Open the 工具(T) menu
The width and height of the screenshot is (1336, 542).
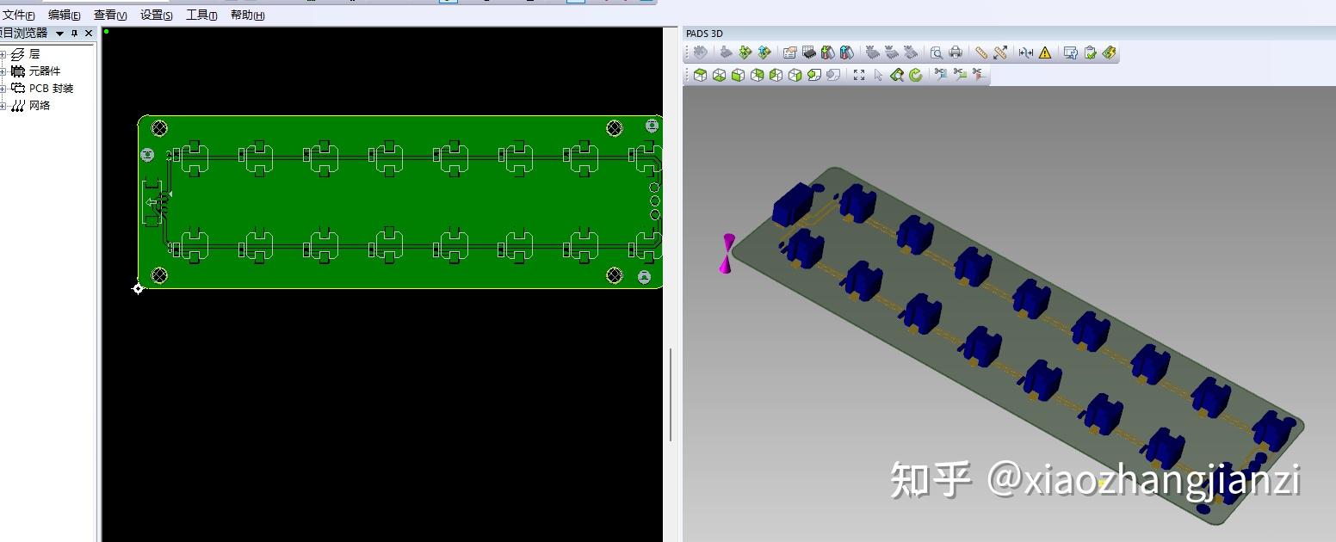[201, 15]
